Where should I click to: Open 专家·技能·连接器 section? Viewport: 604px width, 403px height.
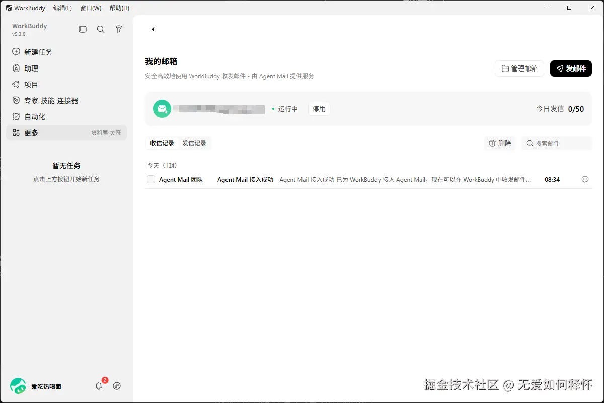66,100
